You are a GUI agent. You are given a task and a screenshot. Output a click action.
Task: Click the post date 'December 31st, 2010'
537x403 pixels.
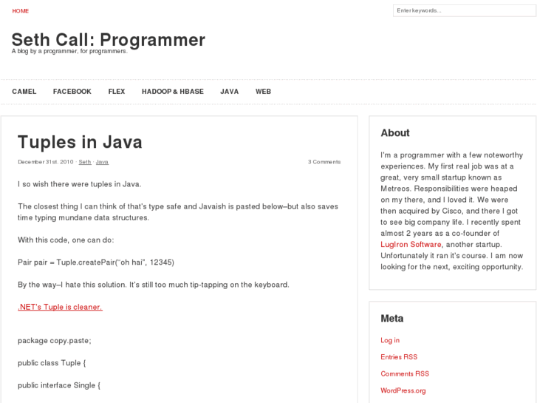point(45,162)
